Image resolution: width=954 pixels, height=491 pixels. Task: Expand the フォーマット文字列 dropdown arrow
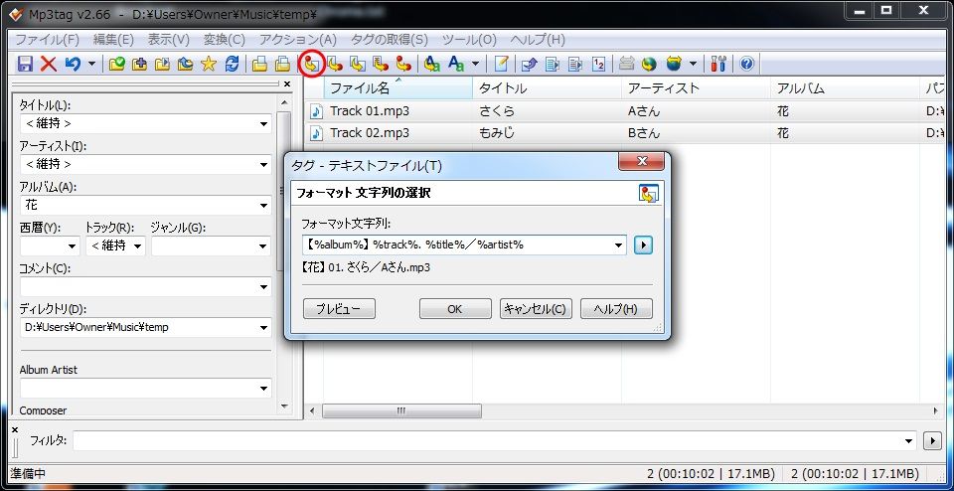tap(619, 245)
